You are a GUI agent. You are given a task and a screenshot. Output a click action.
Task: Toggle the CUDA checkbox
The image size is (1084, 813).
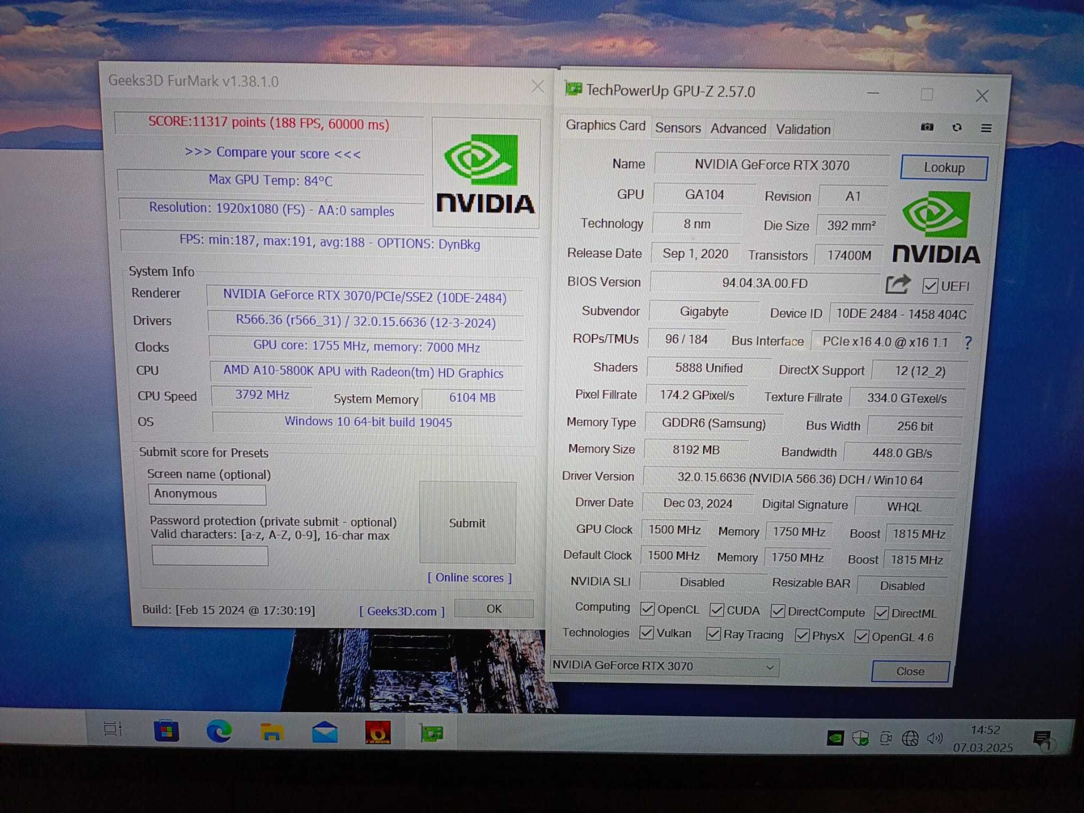point(717,610)
